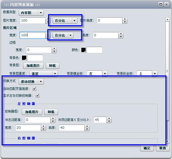Maximize the 内容列表添加 dialog window
The image size is (172, 159).
161,4
